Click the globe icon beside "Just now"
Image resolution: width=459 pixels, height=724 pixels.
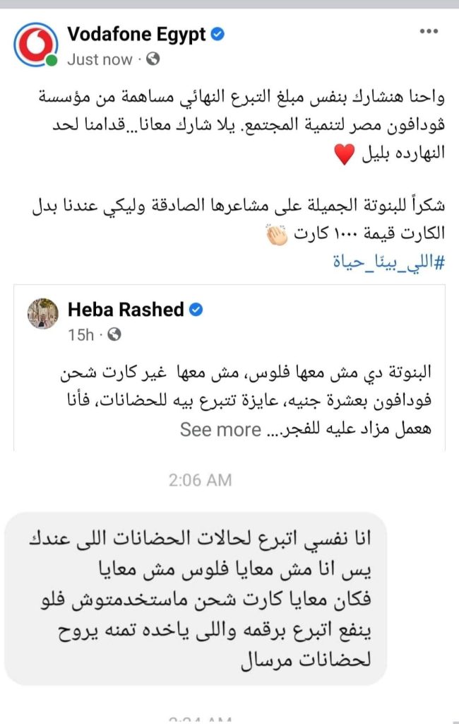[x=153, y=59]
